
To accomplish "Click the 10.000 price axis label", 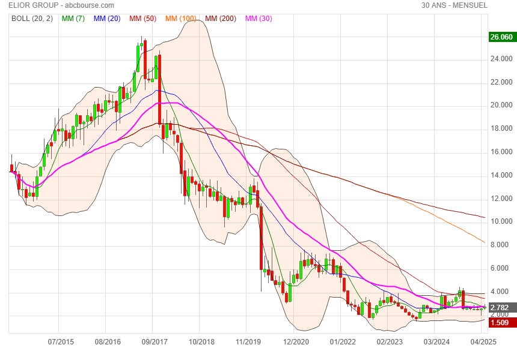I will tap(501, 221).
